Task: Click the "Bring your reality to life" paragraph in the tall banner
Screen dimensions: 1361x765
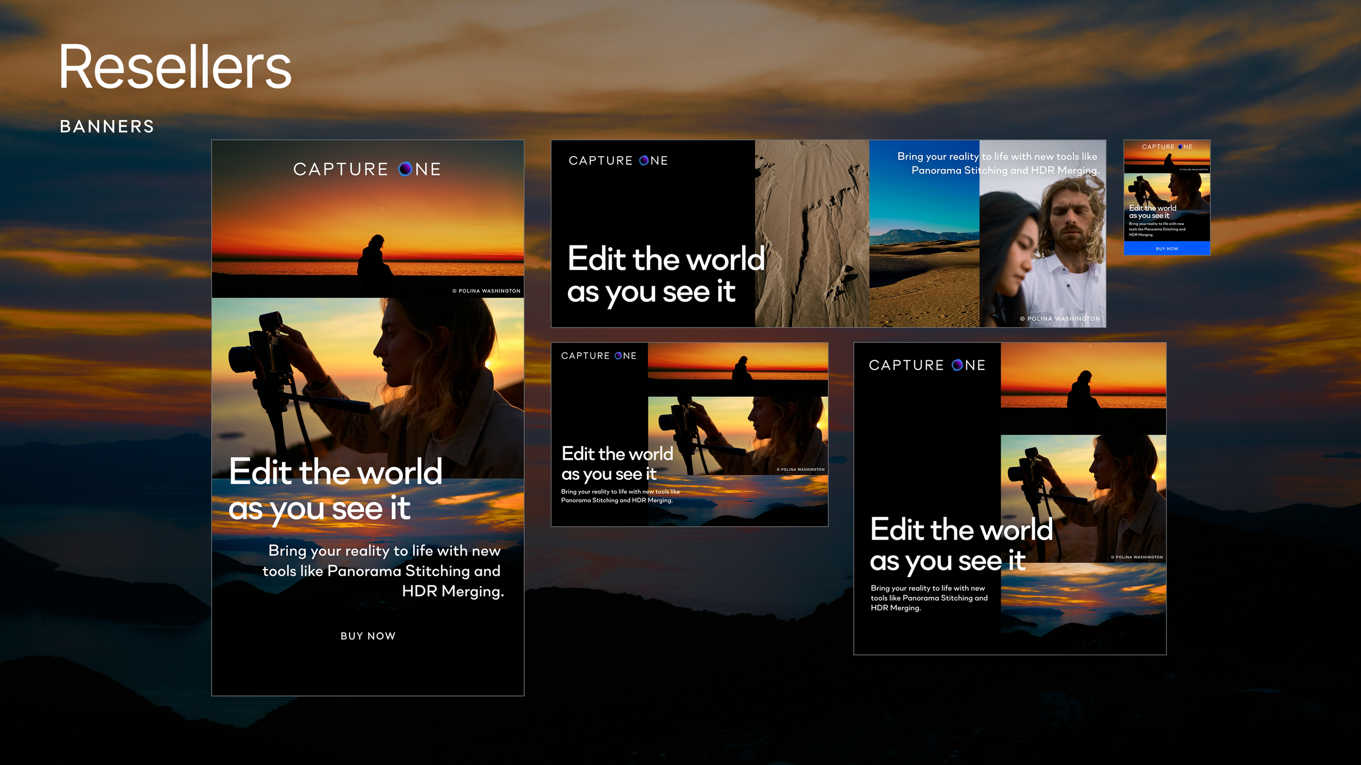Action: click(383, 571)
